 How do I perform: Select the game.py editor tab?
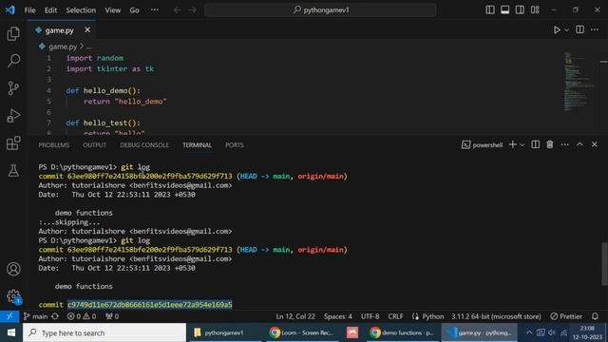pos(62,30)
